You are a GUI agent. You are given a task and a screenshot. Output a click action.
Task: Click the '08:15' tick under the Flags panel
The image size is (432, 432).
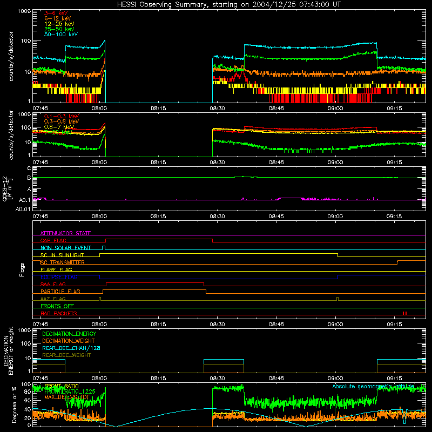158,325
